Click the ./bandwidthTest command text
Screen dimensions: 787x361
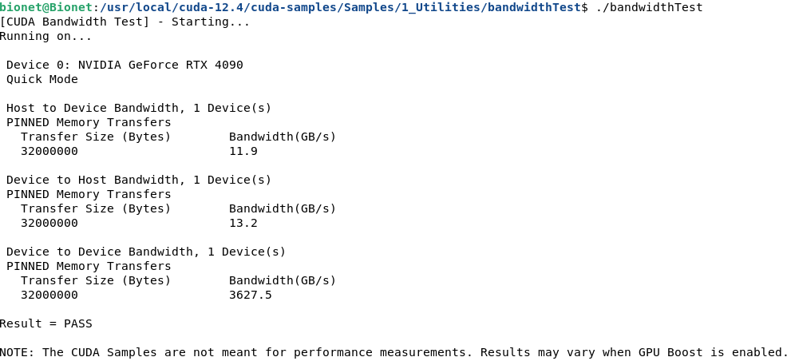tap(649, 7)
